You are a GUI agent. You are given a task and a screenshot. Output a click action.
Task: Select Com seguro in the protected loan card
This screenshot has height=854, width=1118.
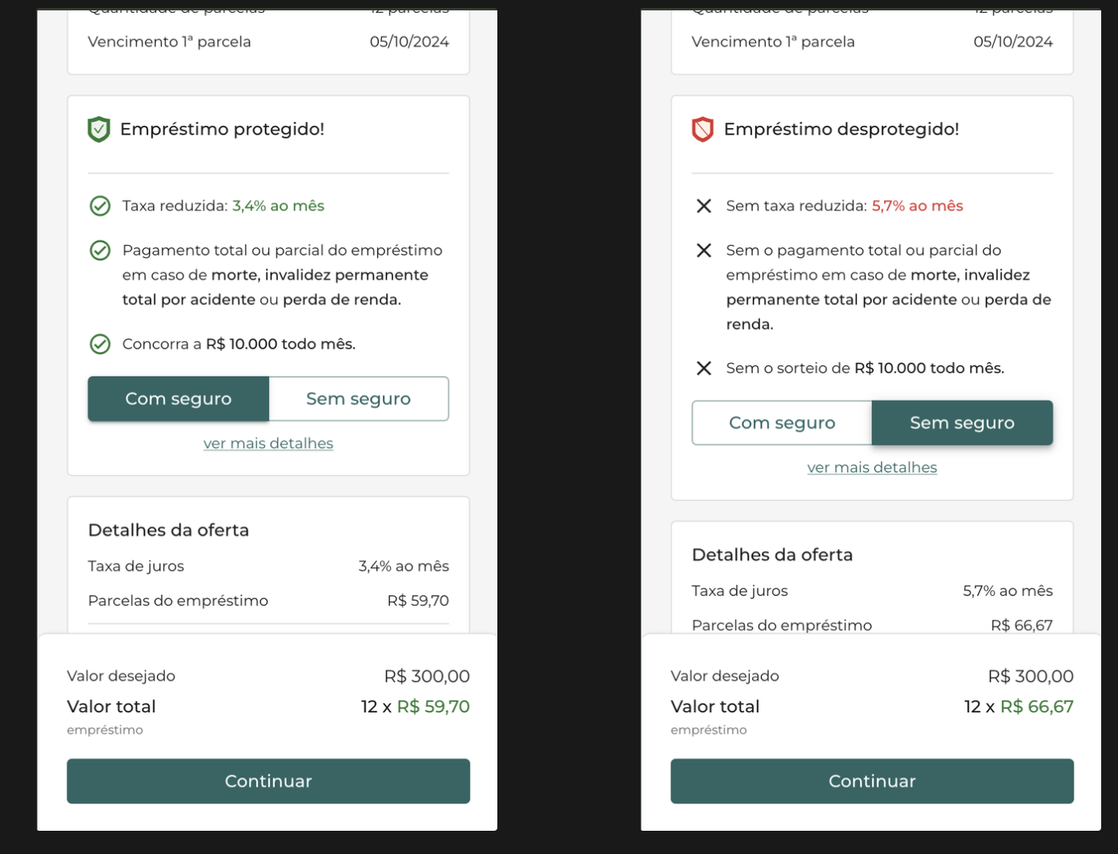coord(179,399)
